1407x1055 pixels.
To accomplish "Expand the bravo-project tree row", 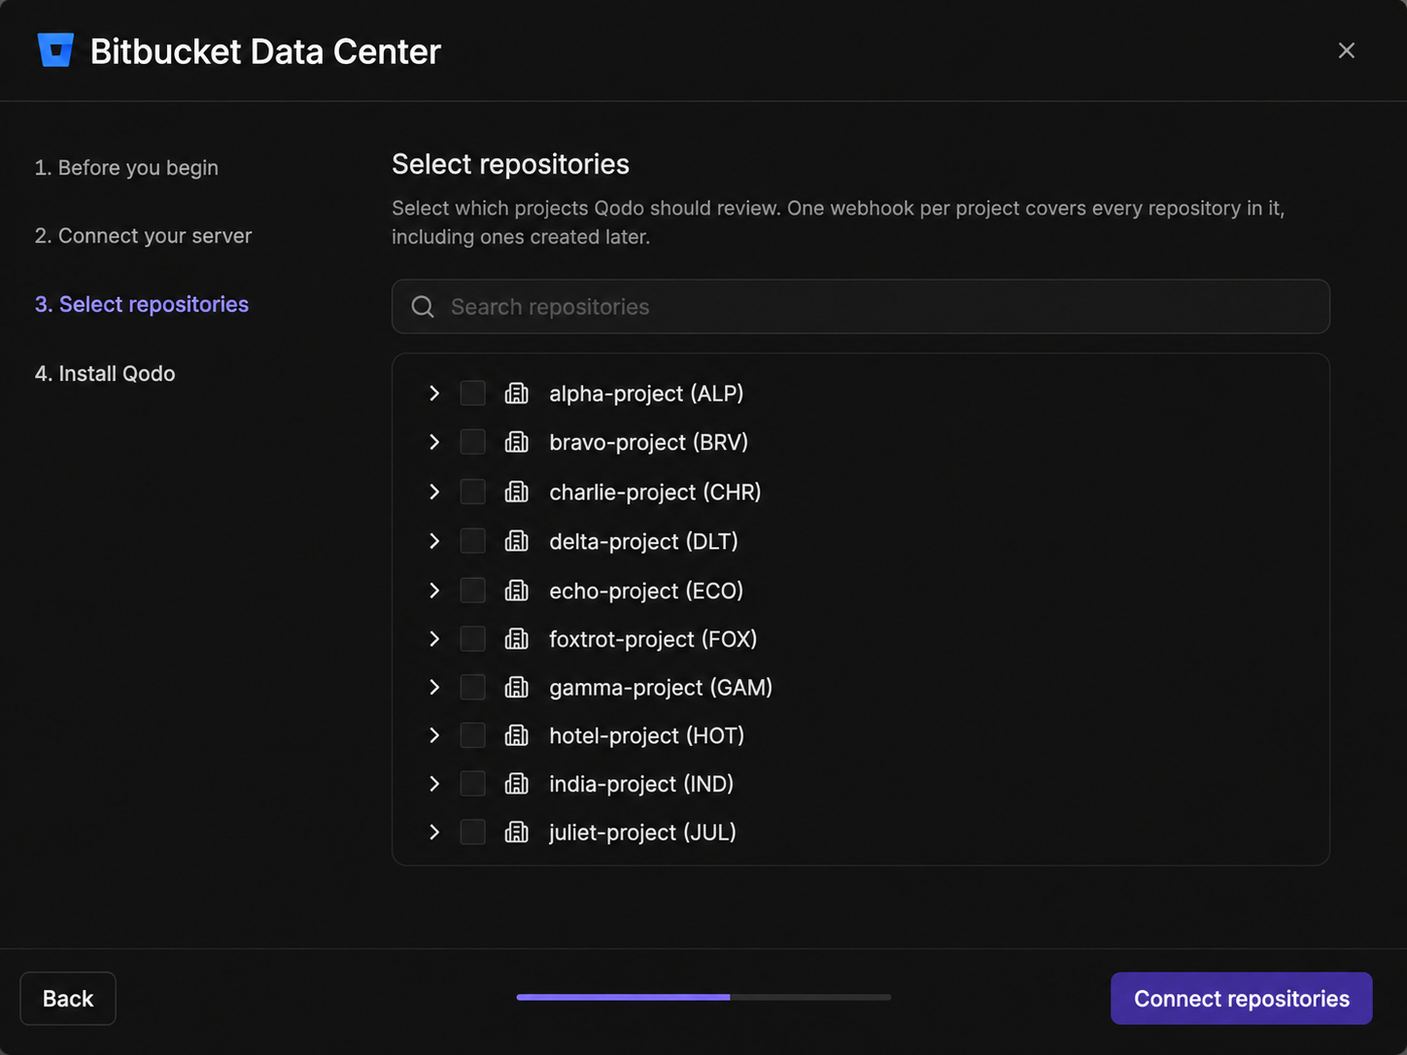I will click(x=434, y=442).
